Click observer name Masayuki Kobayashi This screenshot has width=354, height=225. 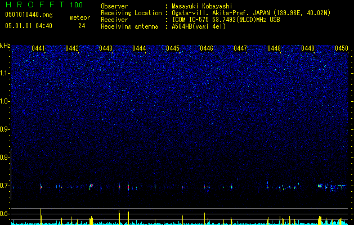pyautogui.click(x=202, y=6)
